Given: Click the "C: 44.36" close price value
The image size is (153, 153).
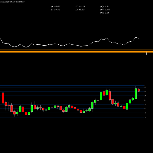Looking at the screenshot, I should 55,10.
